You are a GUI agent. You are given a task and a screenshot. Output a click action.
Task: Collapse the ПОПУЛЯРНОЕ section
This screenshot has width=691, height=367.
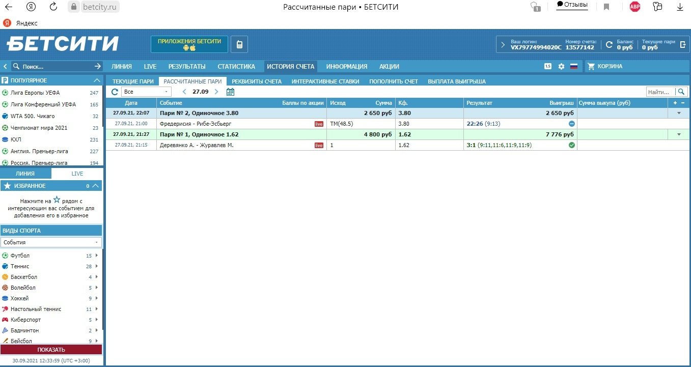tap(97, 80)
